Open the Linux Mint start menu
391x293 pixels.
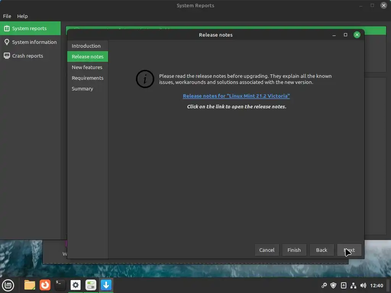[8, 285]
